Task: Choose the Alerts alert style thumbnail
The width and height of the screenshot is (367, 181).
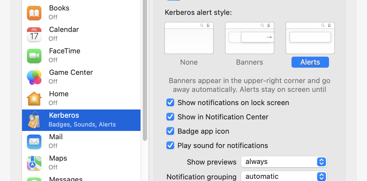Action: (310, 38)
